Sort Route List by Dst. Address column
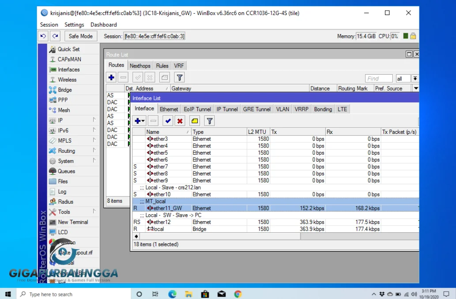The height and width of the screenshot is (299, 456). 147,88
